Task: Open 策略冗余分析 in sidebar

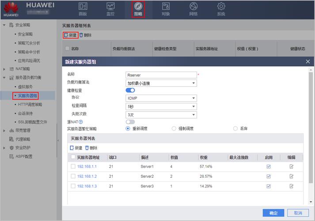Action: click(x=29, y=43)
